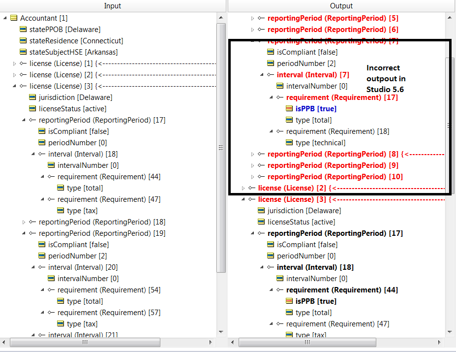Select interval (Interval) [18] row in Output
This screenshot has height=352, width=456.
pos(315,267)
